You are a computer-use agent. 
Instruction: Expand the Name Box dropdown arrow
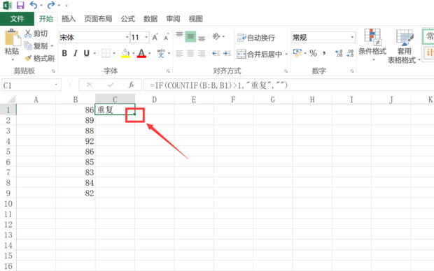click(x=56, y=85)
